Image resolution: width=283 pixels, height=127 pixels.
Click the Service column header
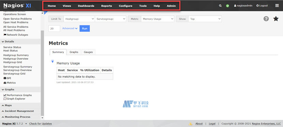coord(72,70)
